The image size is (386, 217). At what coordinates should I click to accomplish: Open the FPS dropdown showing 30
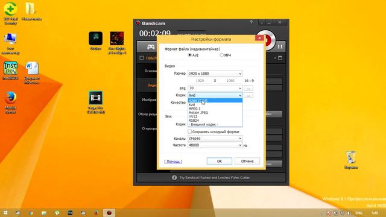pyautogui.click(x=215, y=88)
